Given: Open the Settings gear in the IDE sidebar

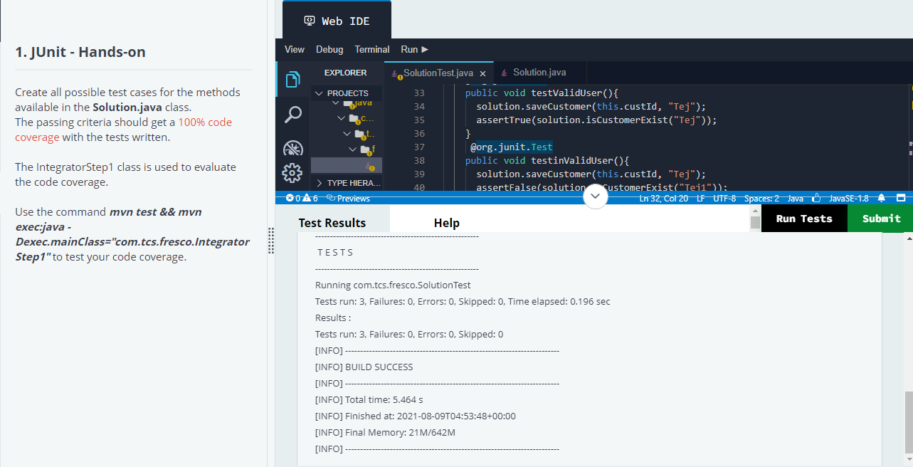Looking at the screenshot, I should [292, 173].
